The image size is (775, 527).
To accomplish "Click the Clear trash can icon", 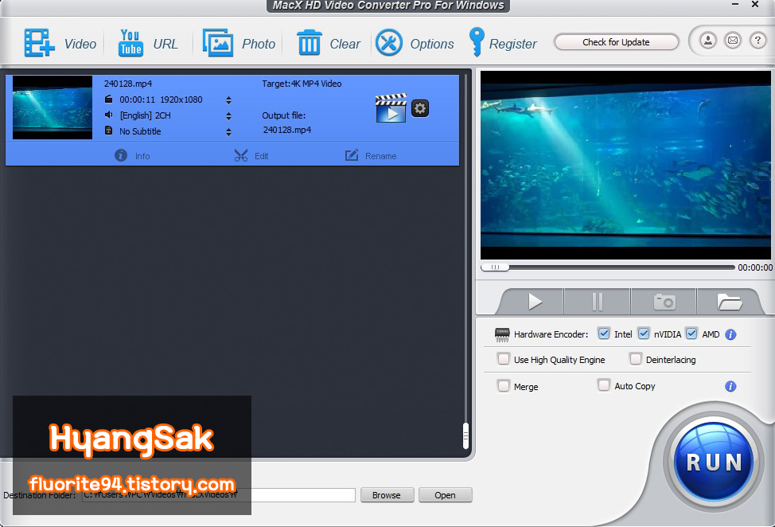I will (x=310, y=43).
